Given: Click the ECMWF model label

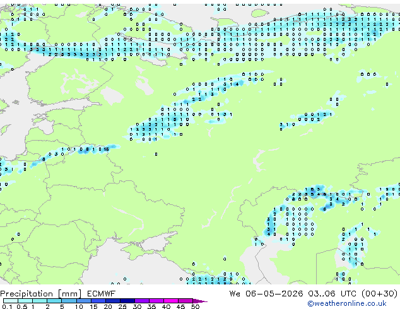Looking at the screenshot, I should [102, 294].
